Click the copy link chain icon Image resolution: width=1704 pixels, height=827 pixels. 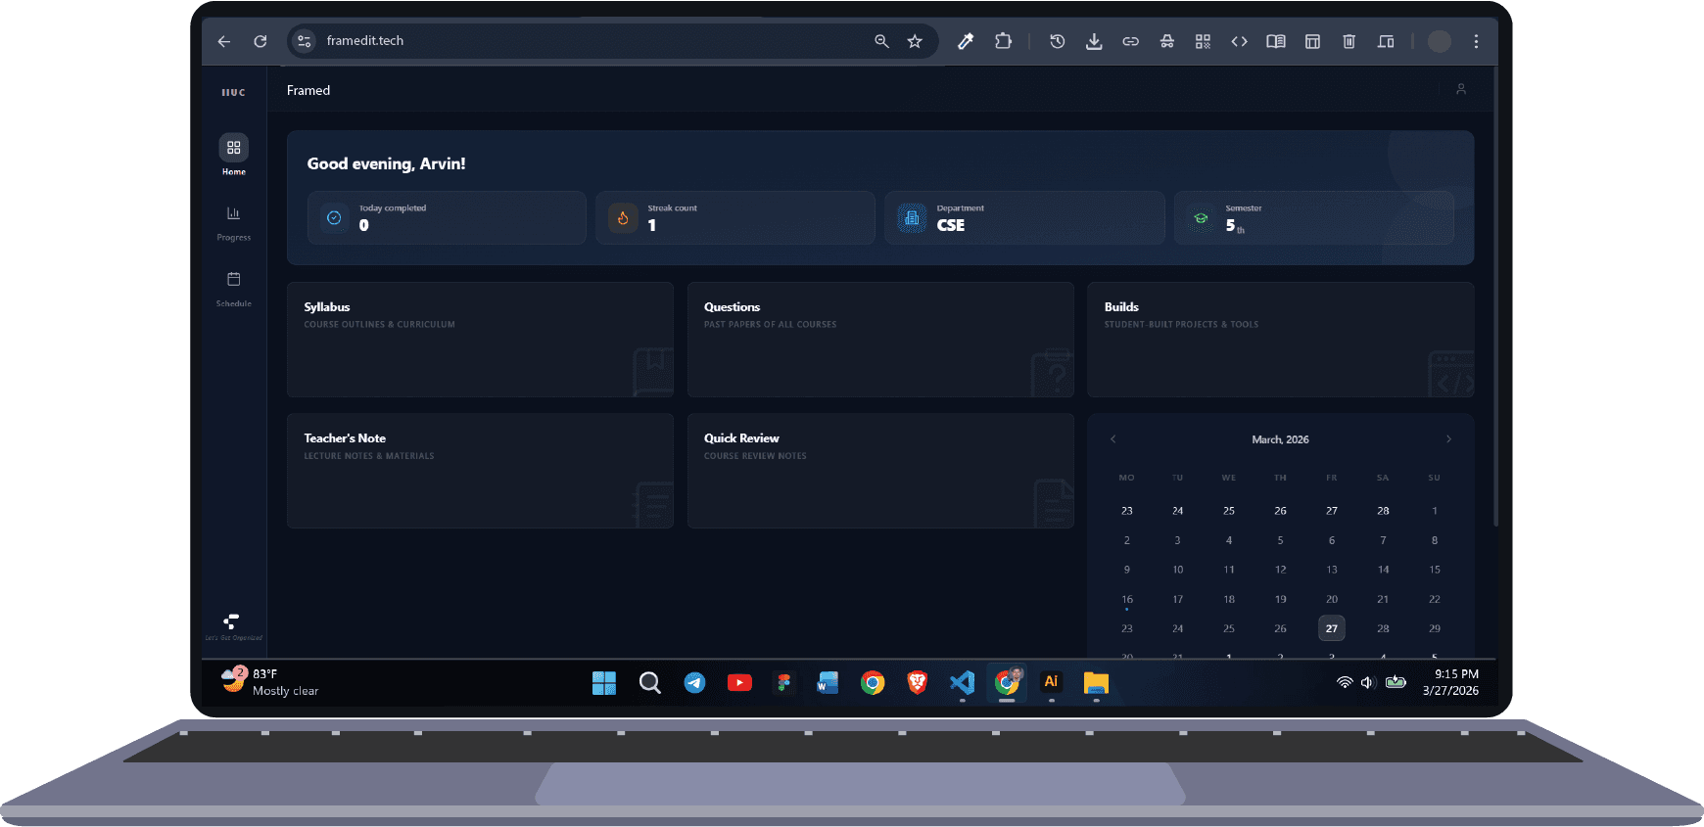click(1130, 41)
